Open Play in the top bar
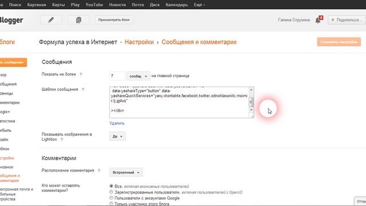This screenshot has height=206, width=366. (75, 5)
